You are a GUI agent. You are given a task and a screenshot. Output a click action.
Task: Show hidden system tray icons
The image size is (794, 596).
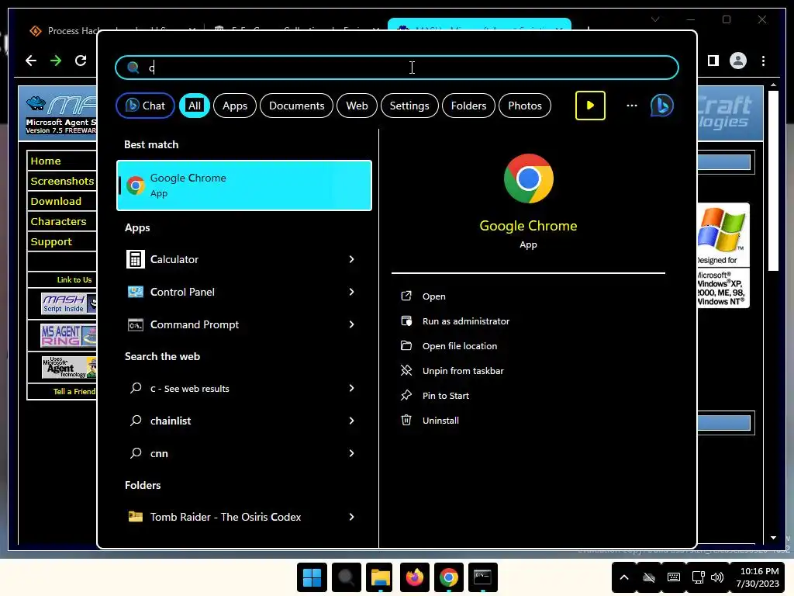[624, 577]
